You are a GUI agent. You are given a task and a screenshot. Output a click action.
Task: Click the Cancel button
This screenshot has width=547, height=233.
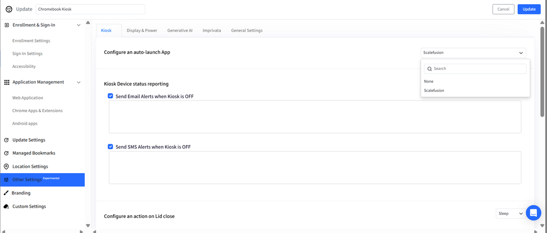tap(503, 9)
